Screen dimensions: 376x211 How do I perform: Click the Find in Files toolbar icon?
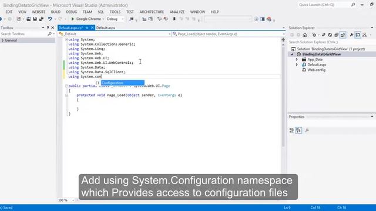pyautogui.click(x=131, y=19)
